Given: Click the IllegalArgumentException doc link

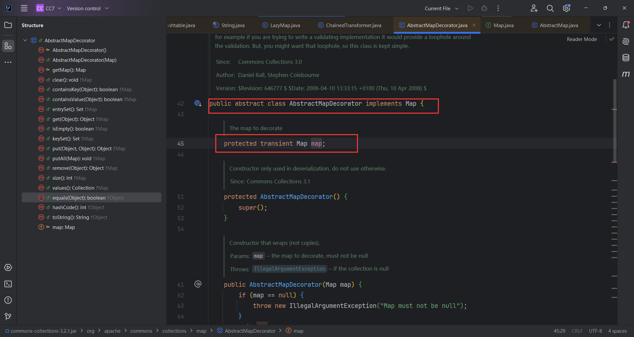Looking at the screenshot, I should [x=289, y=269].
